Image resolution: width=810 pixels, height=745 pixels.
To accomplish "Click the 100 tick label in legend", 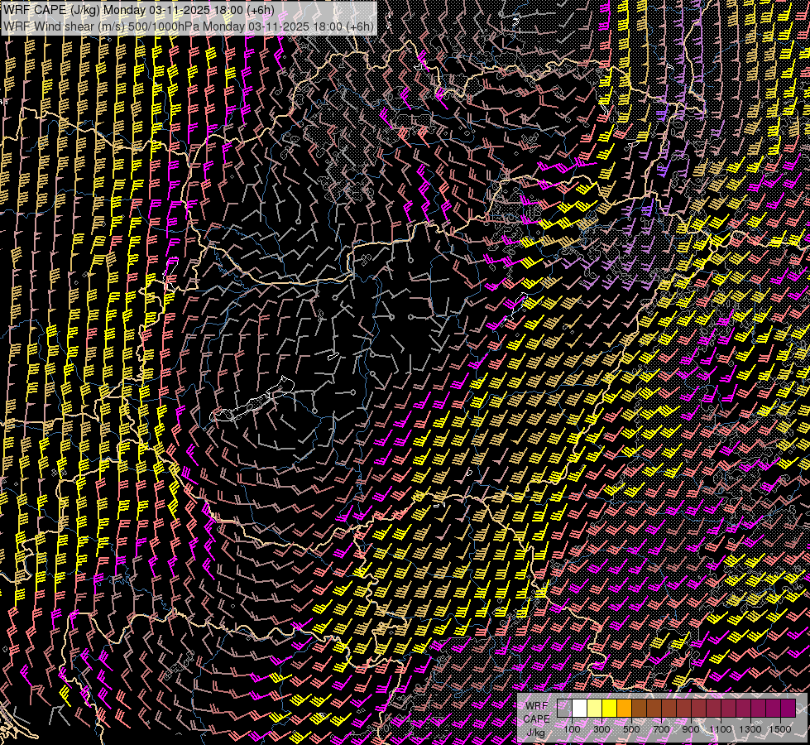I will point(573,728).
